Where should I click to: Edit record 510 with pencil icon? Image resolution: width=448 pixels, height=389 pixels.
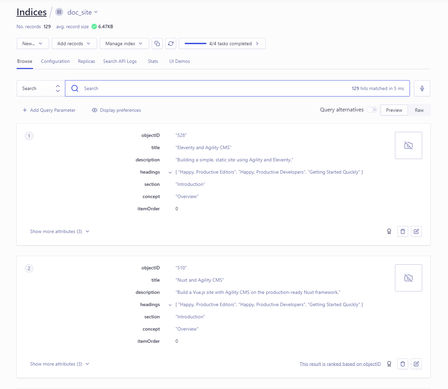coord(416,364)
